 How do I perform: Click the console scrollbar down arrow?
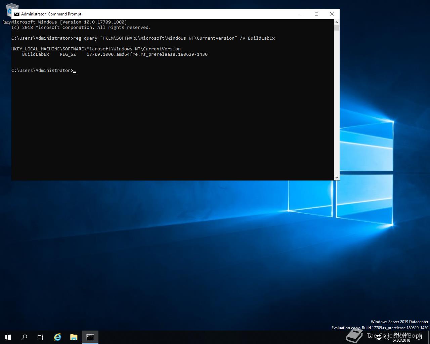337,177
